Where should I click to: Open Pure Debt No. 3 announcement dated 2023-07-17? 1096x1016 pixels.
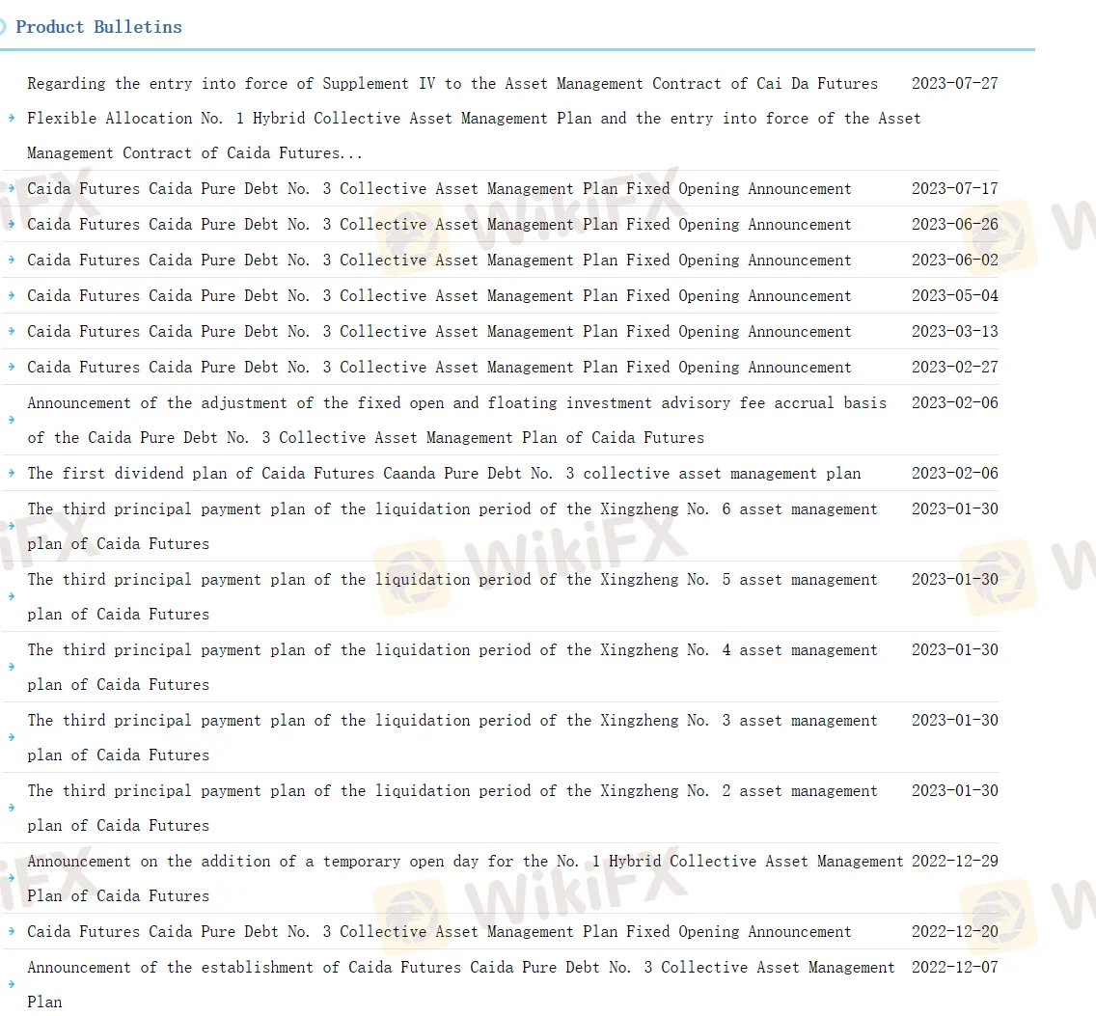pos(439,189)
